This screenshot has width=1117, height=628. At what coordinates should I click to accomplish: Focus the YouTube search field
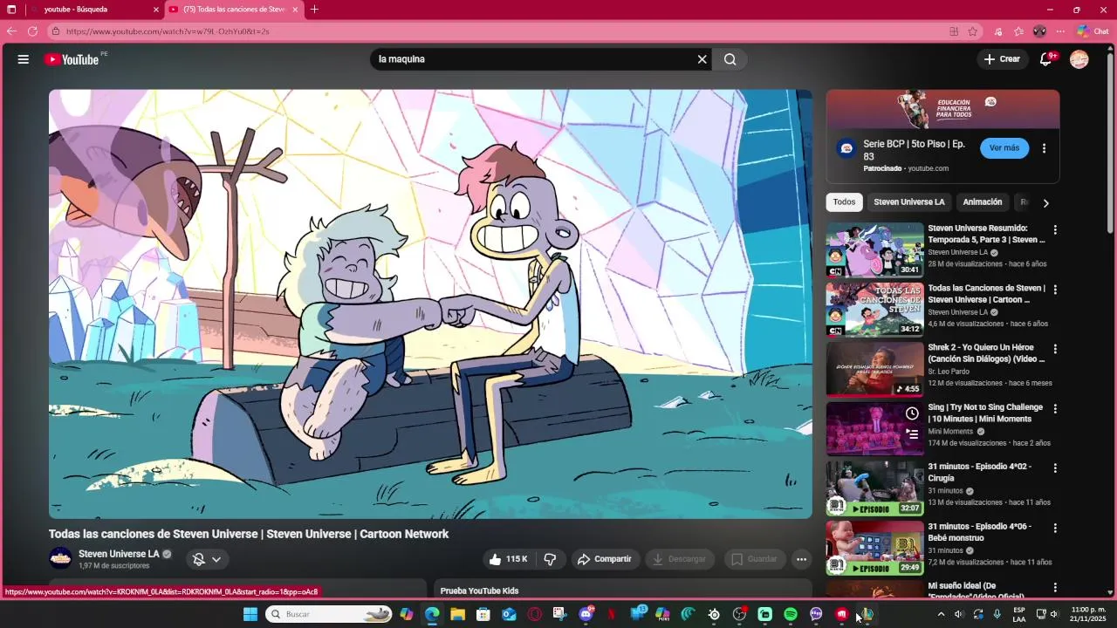(534, 59)
